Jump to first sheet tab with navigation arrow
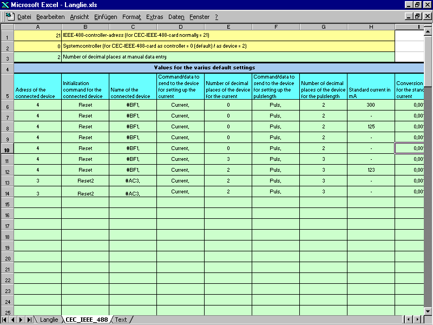 point(4,320)
